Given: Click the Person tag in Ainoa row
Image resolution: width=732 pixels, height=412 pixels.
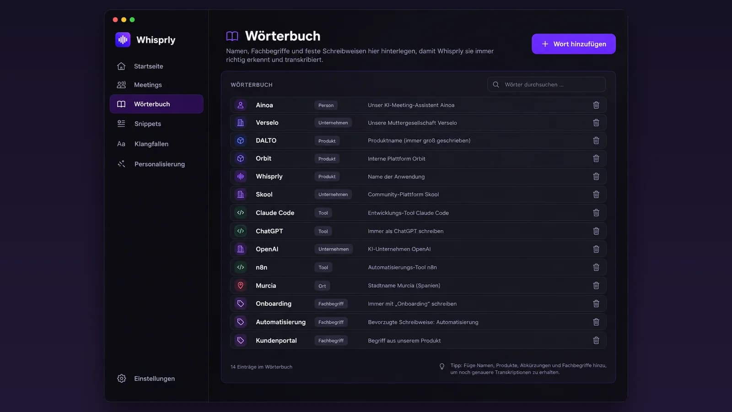Looking at the screenshot, I should 326,105.
